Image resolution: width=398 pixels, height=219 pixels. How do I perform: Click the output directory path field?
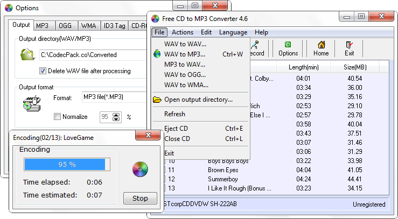pyautogui.click(x=93, y=55)
